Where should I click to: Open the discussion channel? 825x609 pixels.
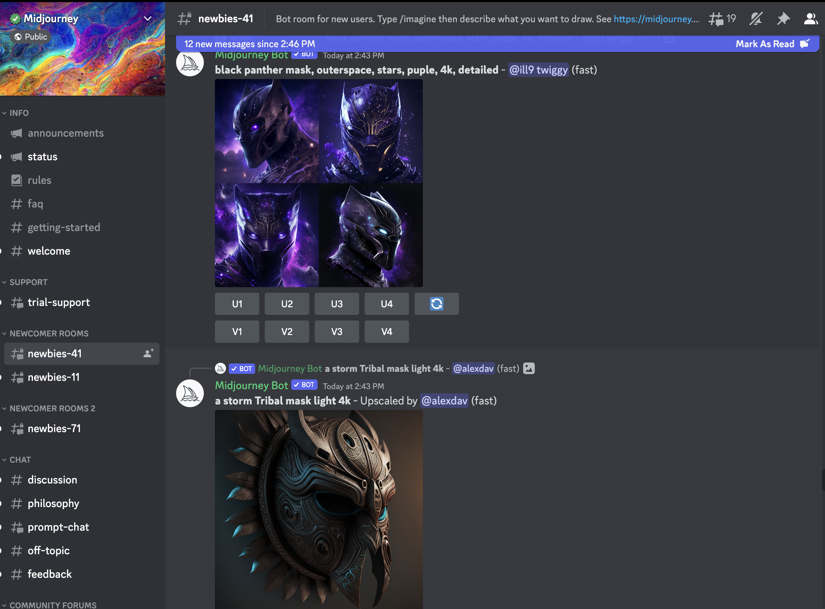(x=82, y=480)
